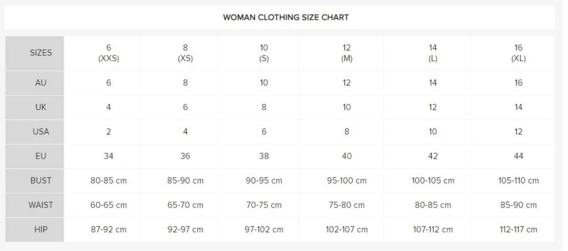Select the 8 (XS) size column header
Image resolution: width=568 pixels, height=251 pixels.
[x=185, y=53]
